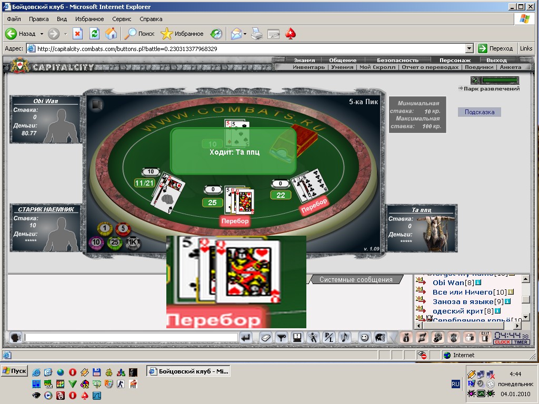Go to the Home page icon
Viewport: 539px width, 404px height.
[x=111, y=34]
